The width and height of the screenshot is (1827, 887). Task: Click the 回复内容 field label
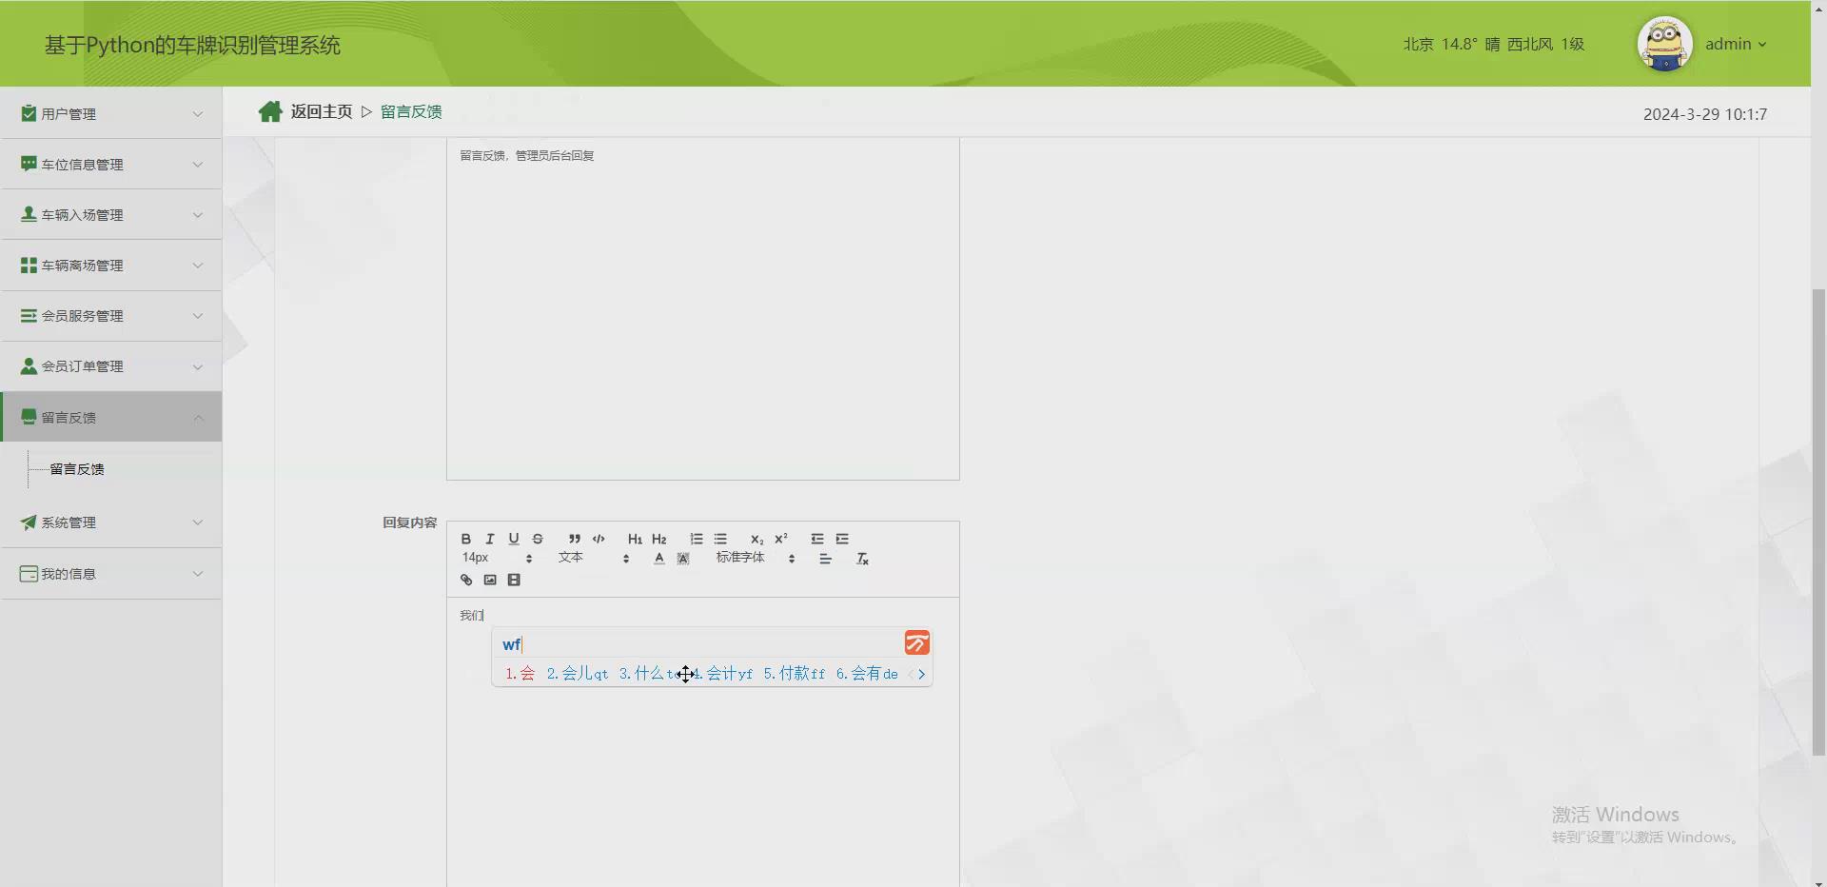point(410,522)
